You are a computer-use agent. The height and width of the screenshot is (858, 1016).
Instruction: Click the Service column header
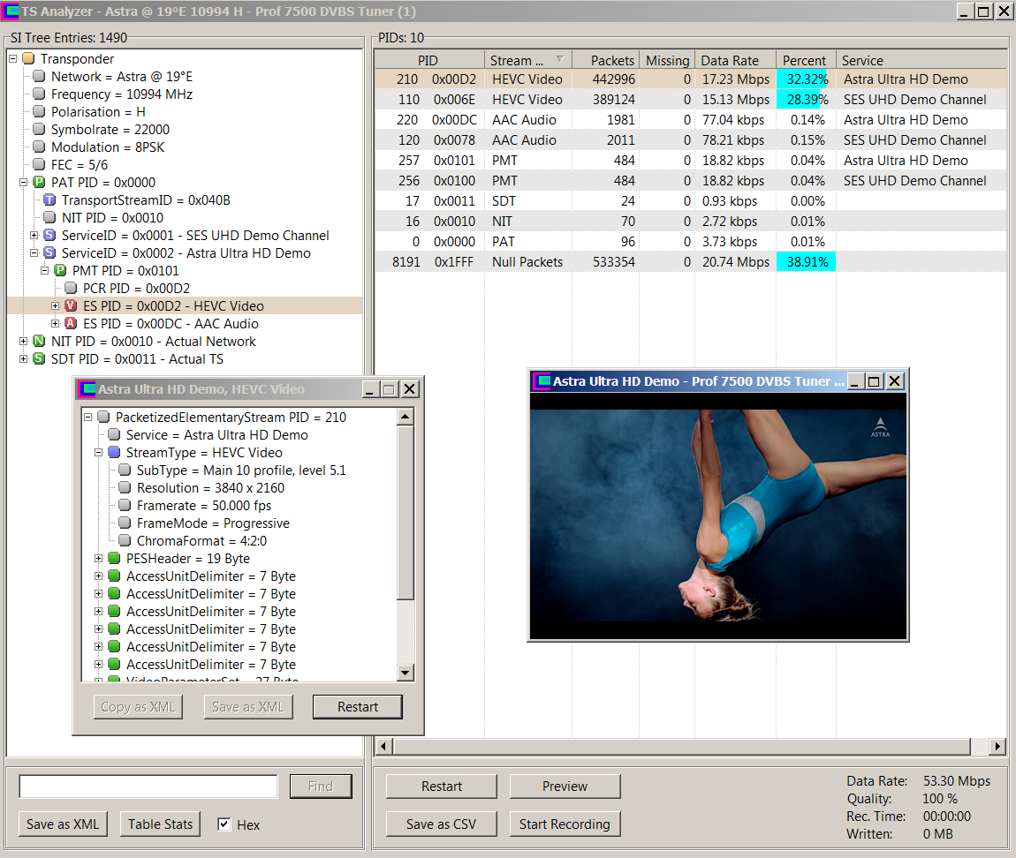(x=921, y=60)
